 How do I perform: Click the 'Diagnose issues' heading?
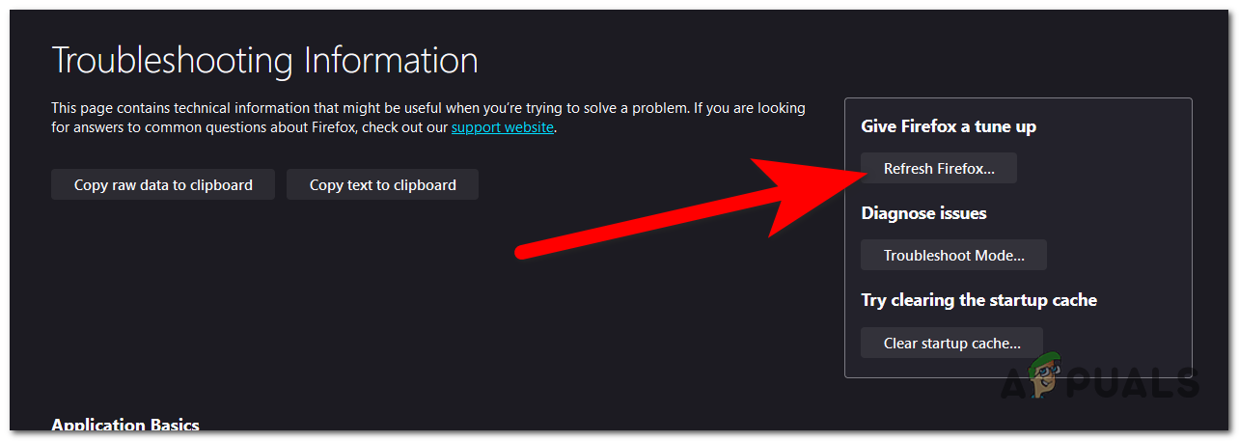(923, 213)
